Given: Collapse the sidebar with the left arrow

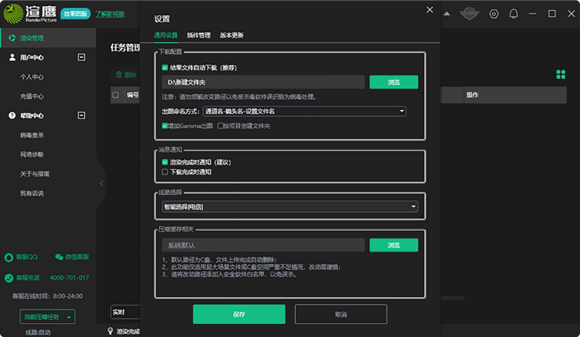Looking at the screenshot, I should [x=101, y=183].
